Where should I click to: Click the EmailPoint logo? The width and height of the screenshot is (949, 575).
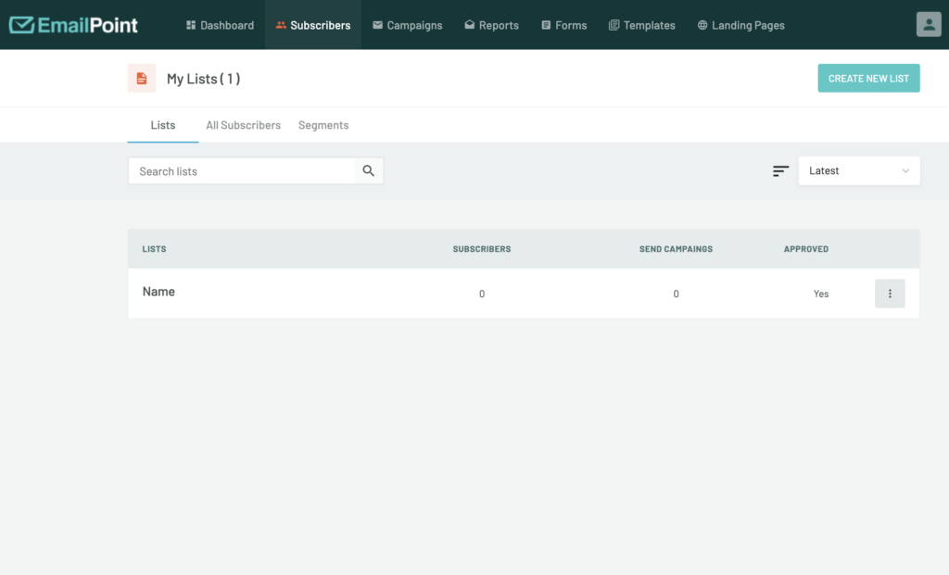pyautogui.click(x=73, y=25)
